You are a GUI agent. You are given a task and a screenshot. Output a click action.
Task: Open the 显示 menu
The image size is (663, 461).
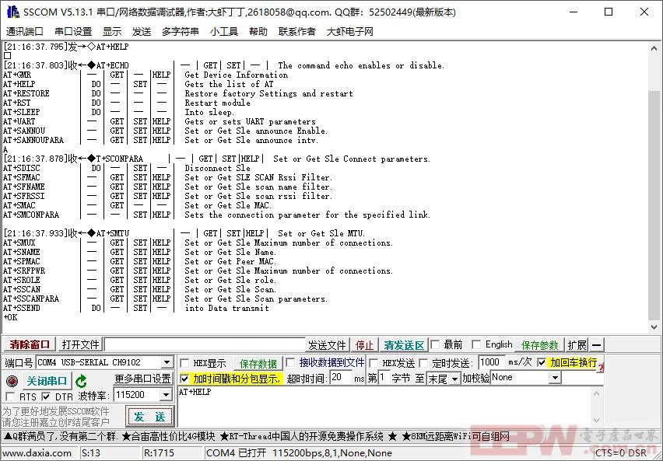coord(112,31)
